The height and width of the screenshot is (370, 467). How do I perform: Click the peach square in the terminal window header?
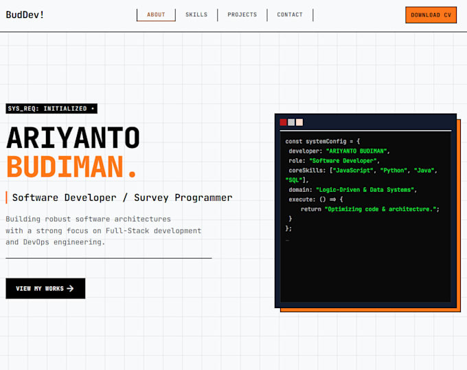299,122
